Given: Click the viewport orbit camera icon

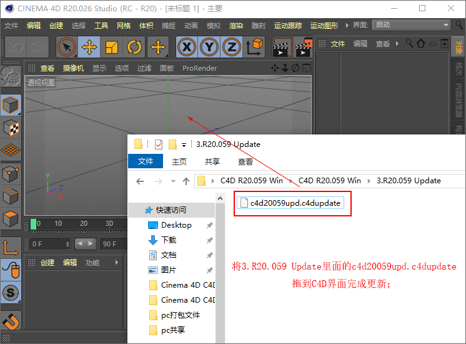Looking at the screenshot, I should (295, 68).
